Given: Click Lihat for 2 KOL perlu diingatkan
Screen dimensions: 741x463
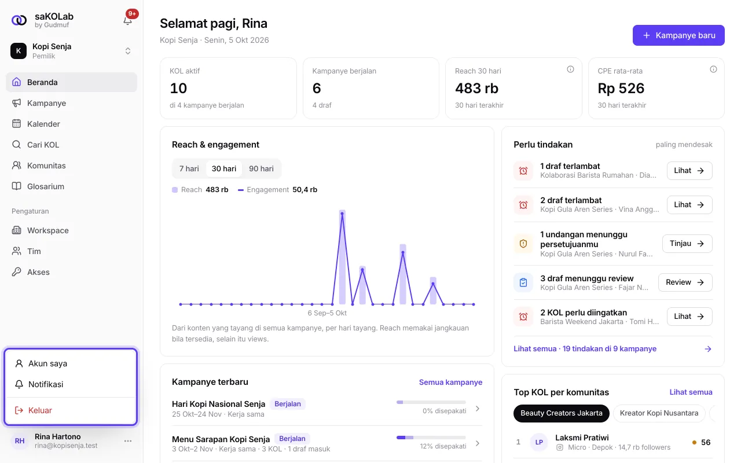Looking at the screenshot, I should point(689,317).
